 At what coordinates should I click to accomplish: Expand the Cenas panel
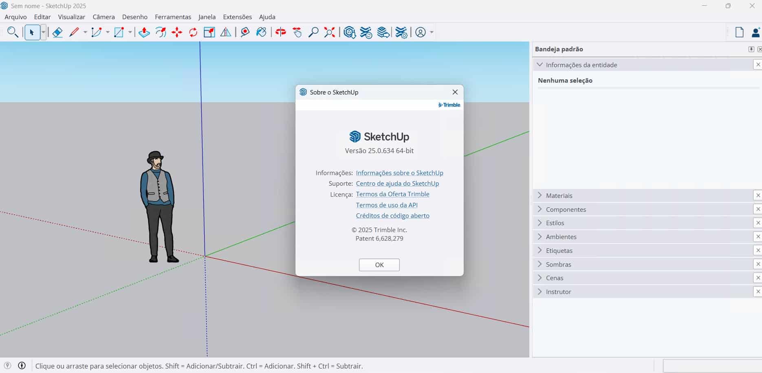pos(540,278)
